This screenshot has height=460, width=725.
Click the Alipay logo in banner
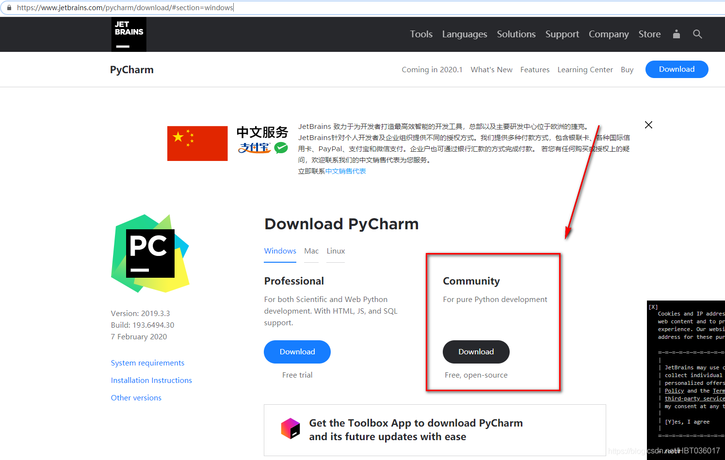point(254,147)
